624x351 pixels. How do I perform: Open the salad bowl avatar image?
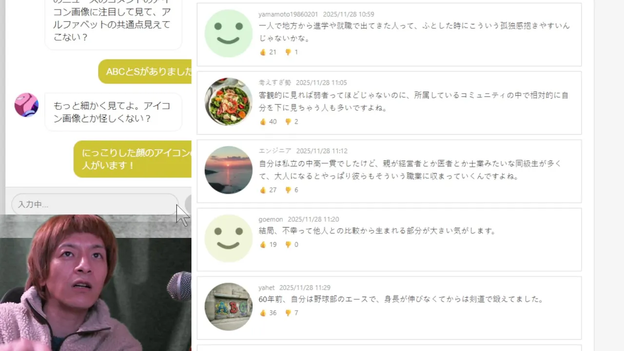click(x=229, y=102)
